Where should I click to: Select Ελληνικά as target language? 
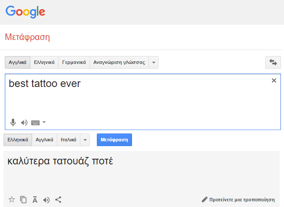point(18,140)
